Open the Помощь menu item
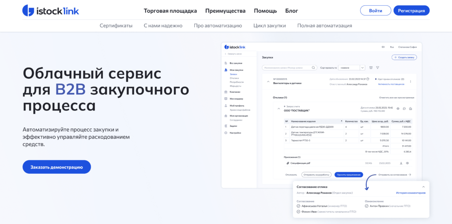 (x=265, y=11)
